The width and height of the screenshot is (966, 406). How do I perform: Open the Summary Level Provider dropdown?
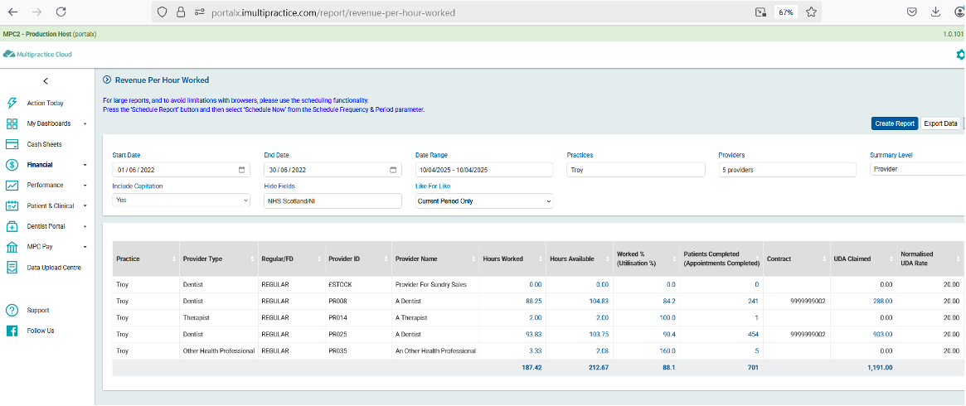pyautogui.click(x=918, y=168)
